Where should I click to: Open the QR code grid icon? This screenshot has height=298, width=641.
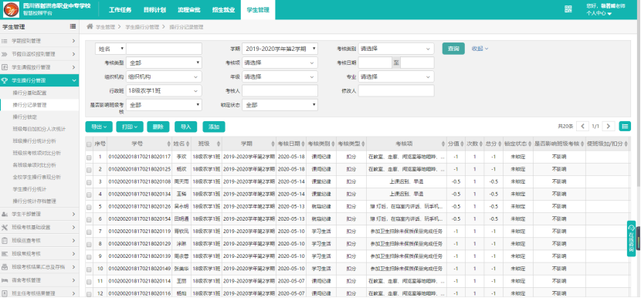click(x=568, y=9)
